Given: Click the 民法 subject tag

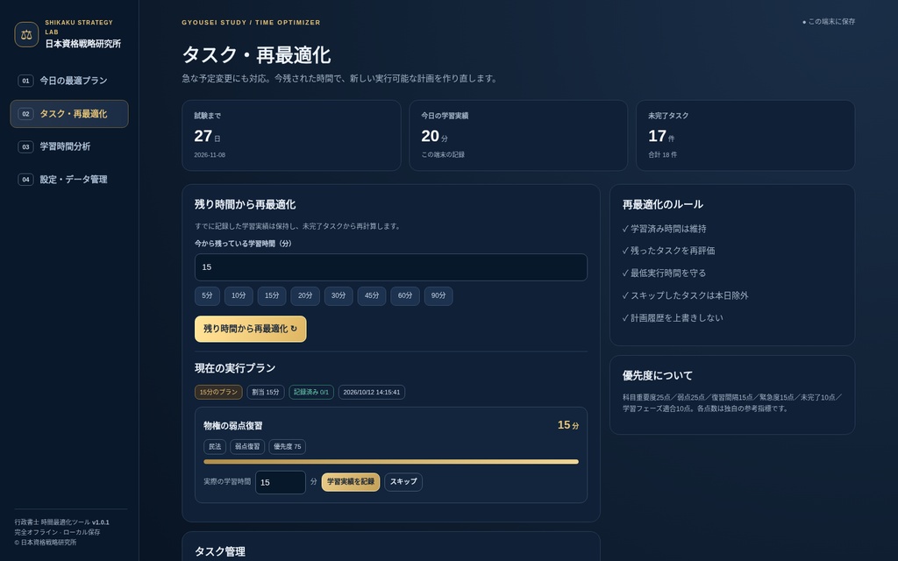Looking at the screenshot, I should (x=215, y=446).
